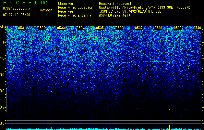Select the file name 0702130530.png
This screenshot has height=130, width=204.
[17, 8]
